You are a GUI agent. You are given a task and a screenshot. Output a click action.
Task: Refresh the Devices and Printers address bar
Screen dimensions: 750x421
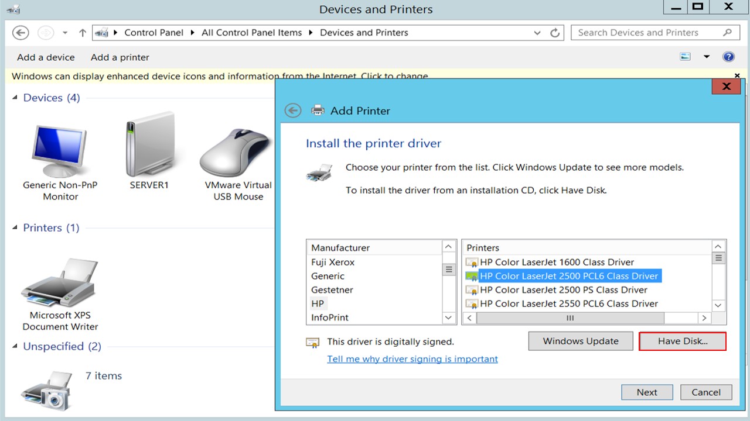(x=555, y=33)
